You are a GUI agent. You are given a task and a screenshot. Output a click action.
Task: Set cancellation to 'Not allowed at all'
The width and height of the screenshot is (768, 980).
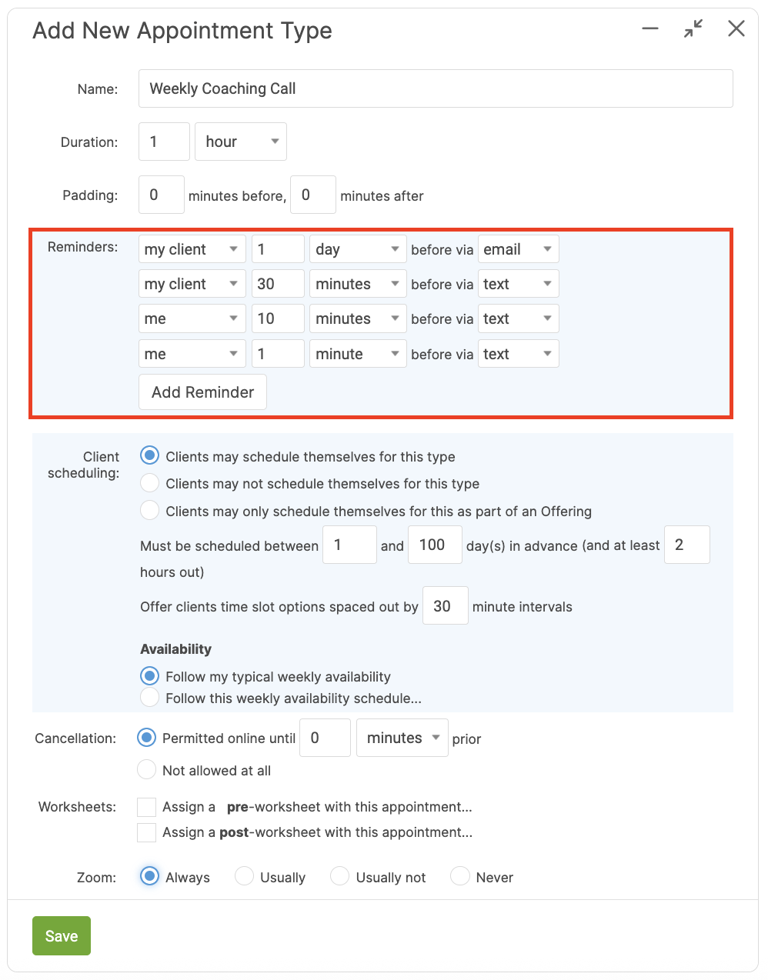tap(146, 770)
